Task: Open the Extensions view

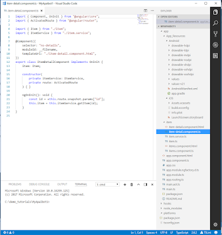Action: (216, 56)
